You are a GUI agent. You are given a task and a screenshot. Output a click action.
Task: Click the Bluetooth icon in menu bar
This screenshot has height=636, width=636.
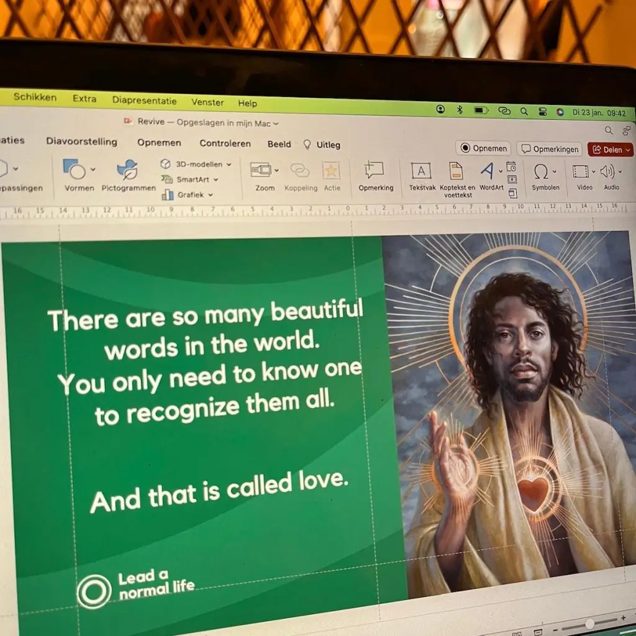click(460, 110)
